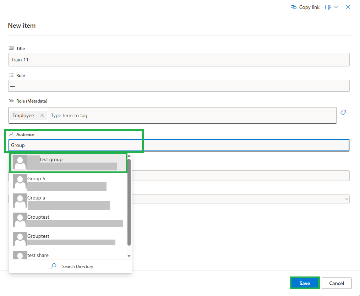Click the Copy link button
Image resolution: width=360 pixels, height=296 pixels.
pos(305,7)
